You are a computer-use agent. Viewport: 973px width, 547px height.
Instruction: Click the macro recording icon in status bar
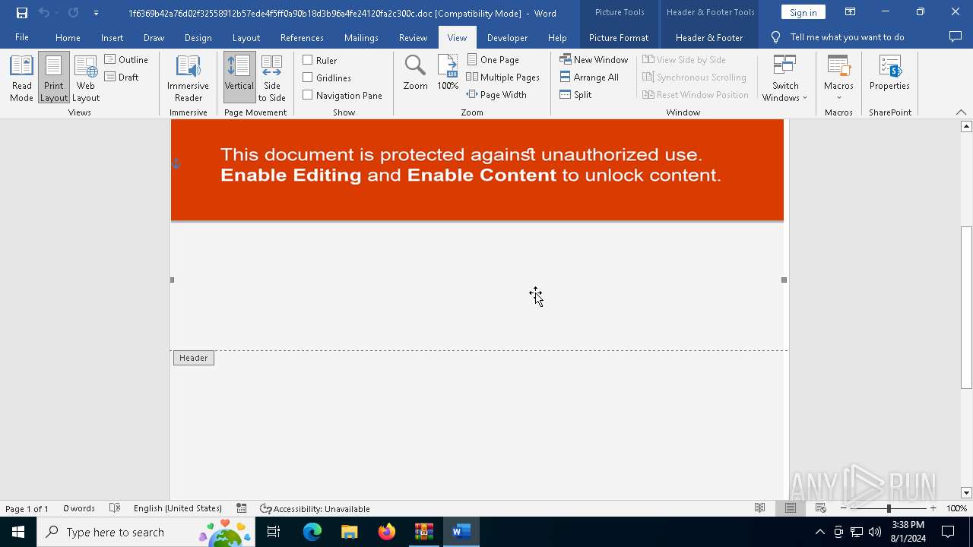point(241,508)
